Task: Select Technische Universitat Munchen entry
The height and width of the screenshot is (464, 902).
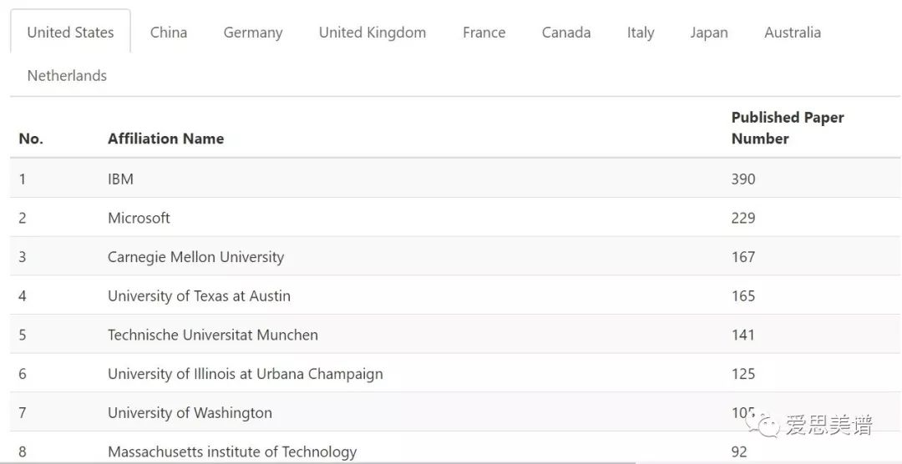Action: (212, 335)
